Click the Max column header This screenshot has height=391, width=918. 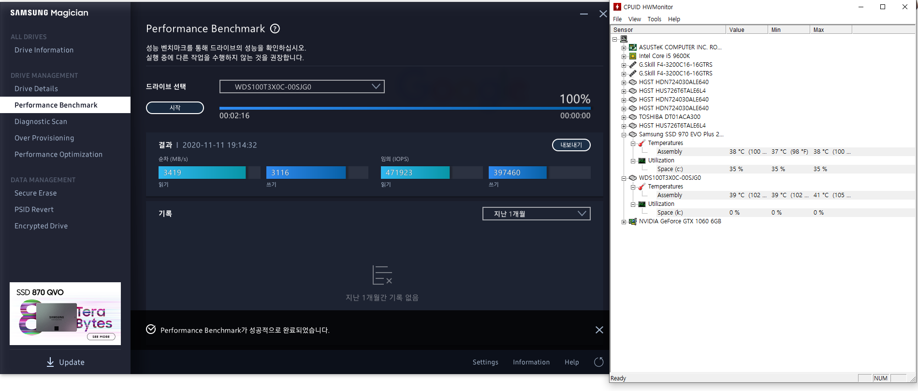coord(831,29)
